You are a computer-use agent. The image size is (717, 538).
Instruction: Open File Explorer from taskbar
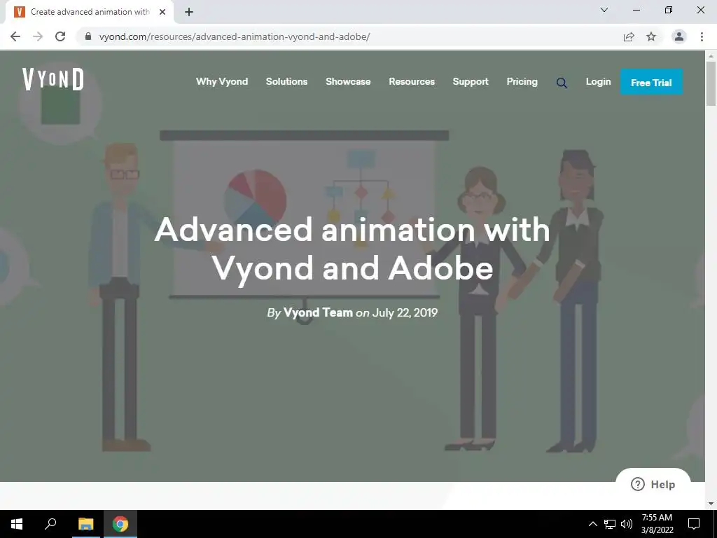coord(85,524)
